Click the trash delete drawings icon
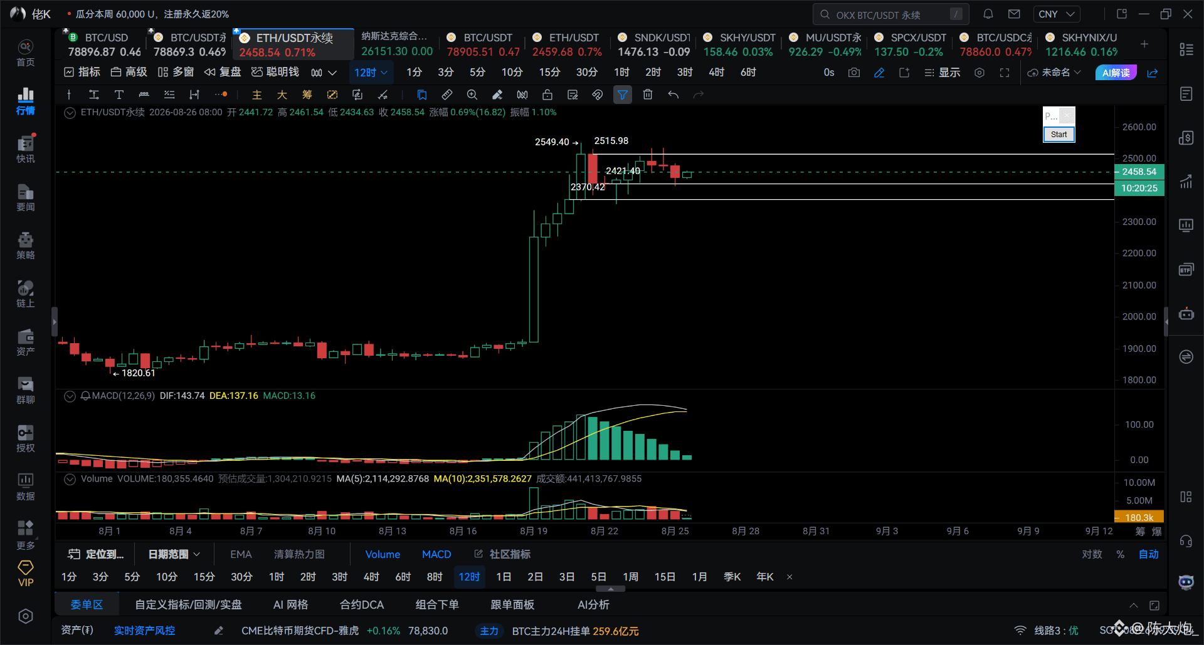1204x645 pixels. (x=648, y=95)
